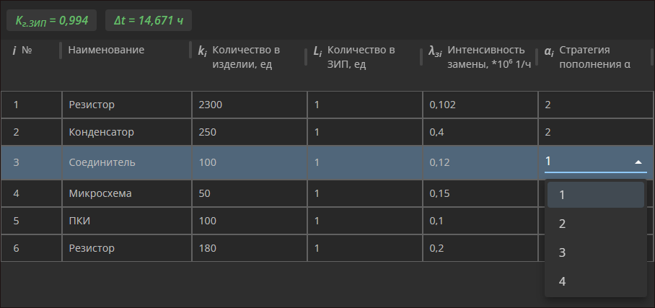Click the 0,102 replacement intensity cell
The image size is (655, 308).
click(x=480, y=105)
